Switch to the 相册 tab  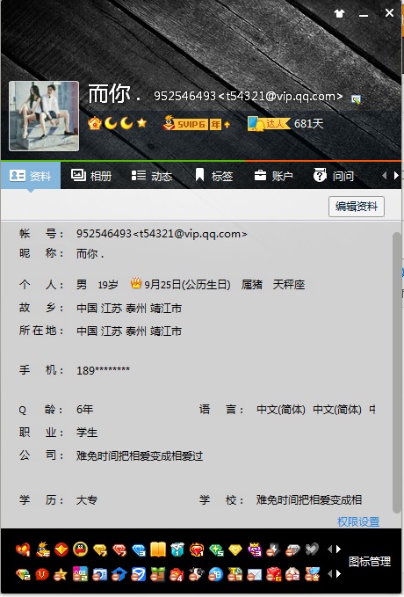[91, 176]
